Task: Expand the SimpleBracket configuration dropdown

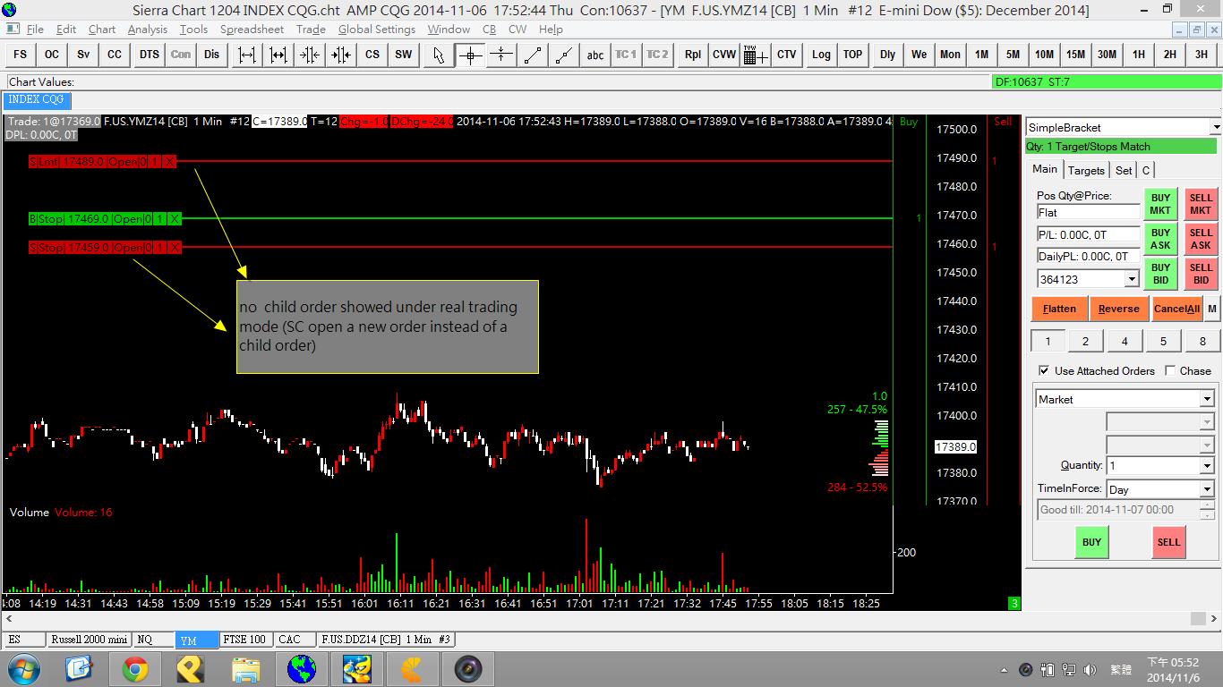Action: tap(1215, 128)
